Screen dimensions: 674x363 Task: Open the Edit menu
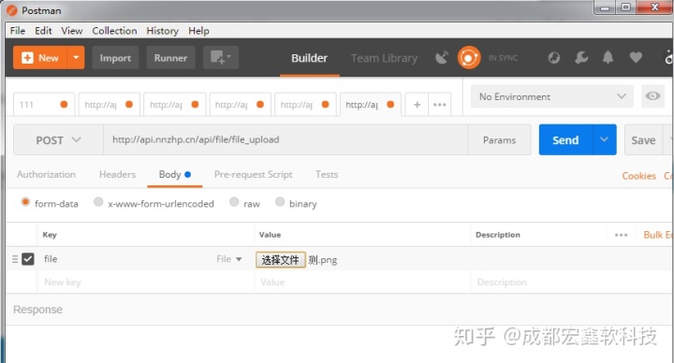point(43,31)
